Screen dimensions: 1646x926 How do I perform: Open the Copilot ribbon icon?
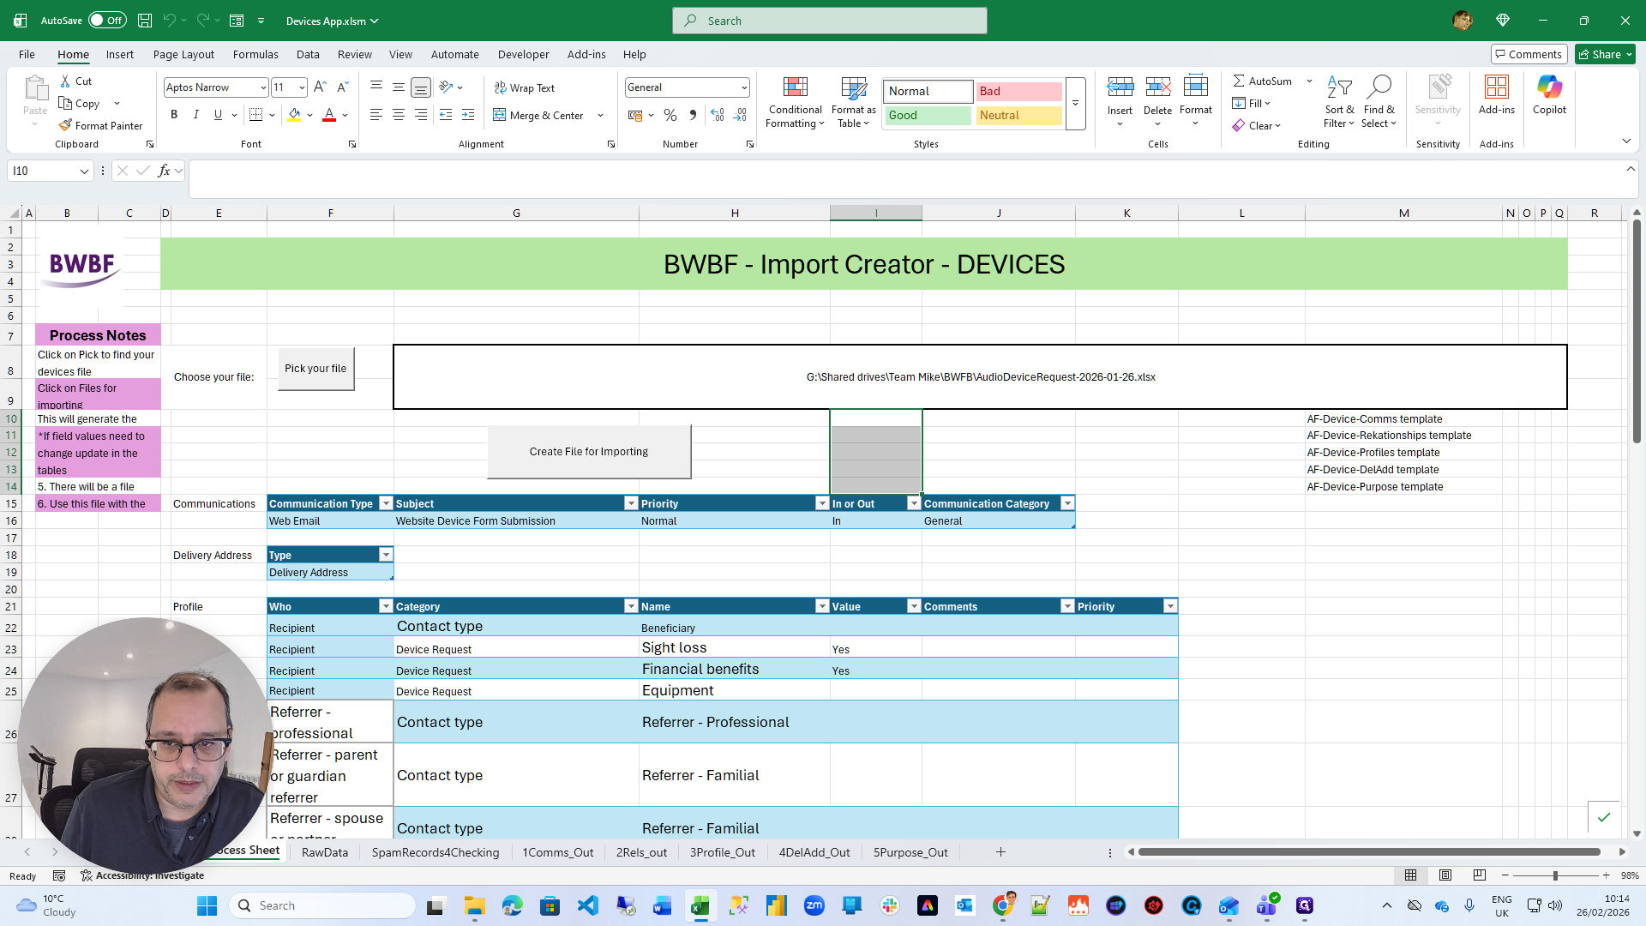[x=1549, y=88]
